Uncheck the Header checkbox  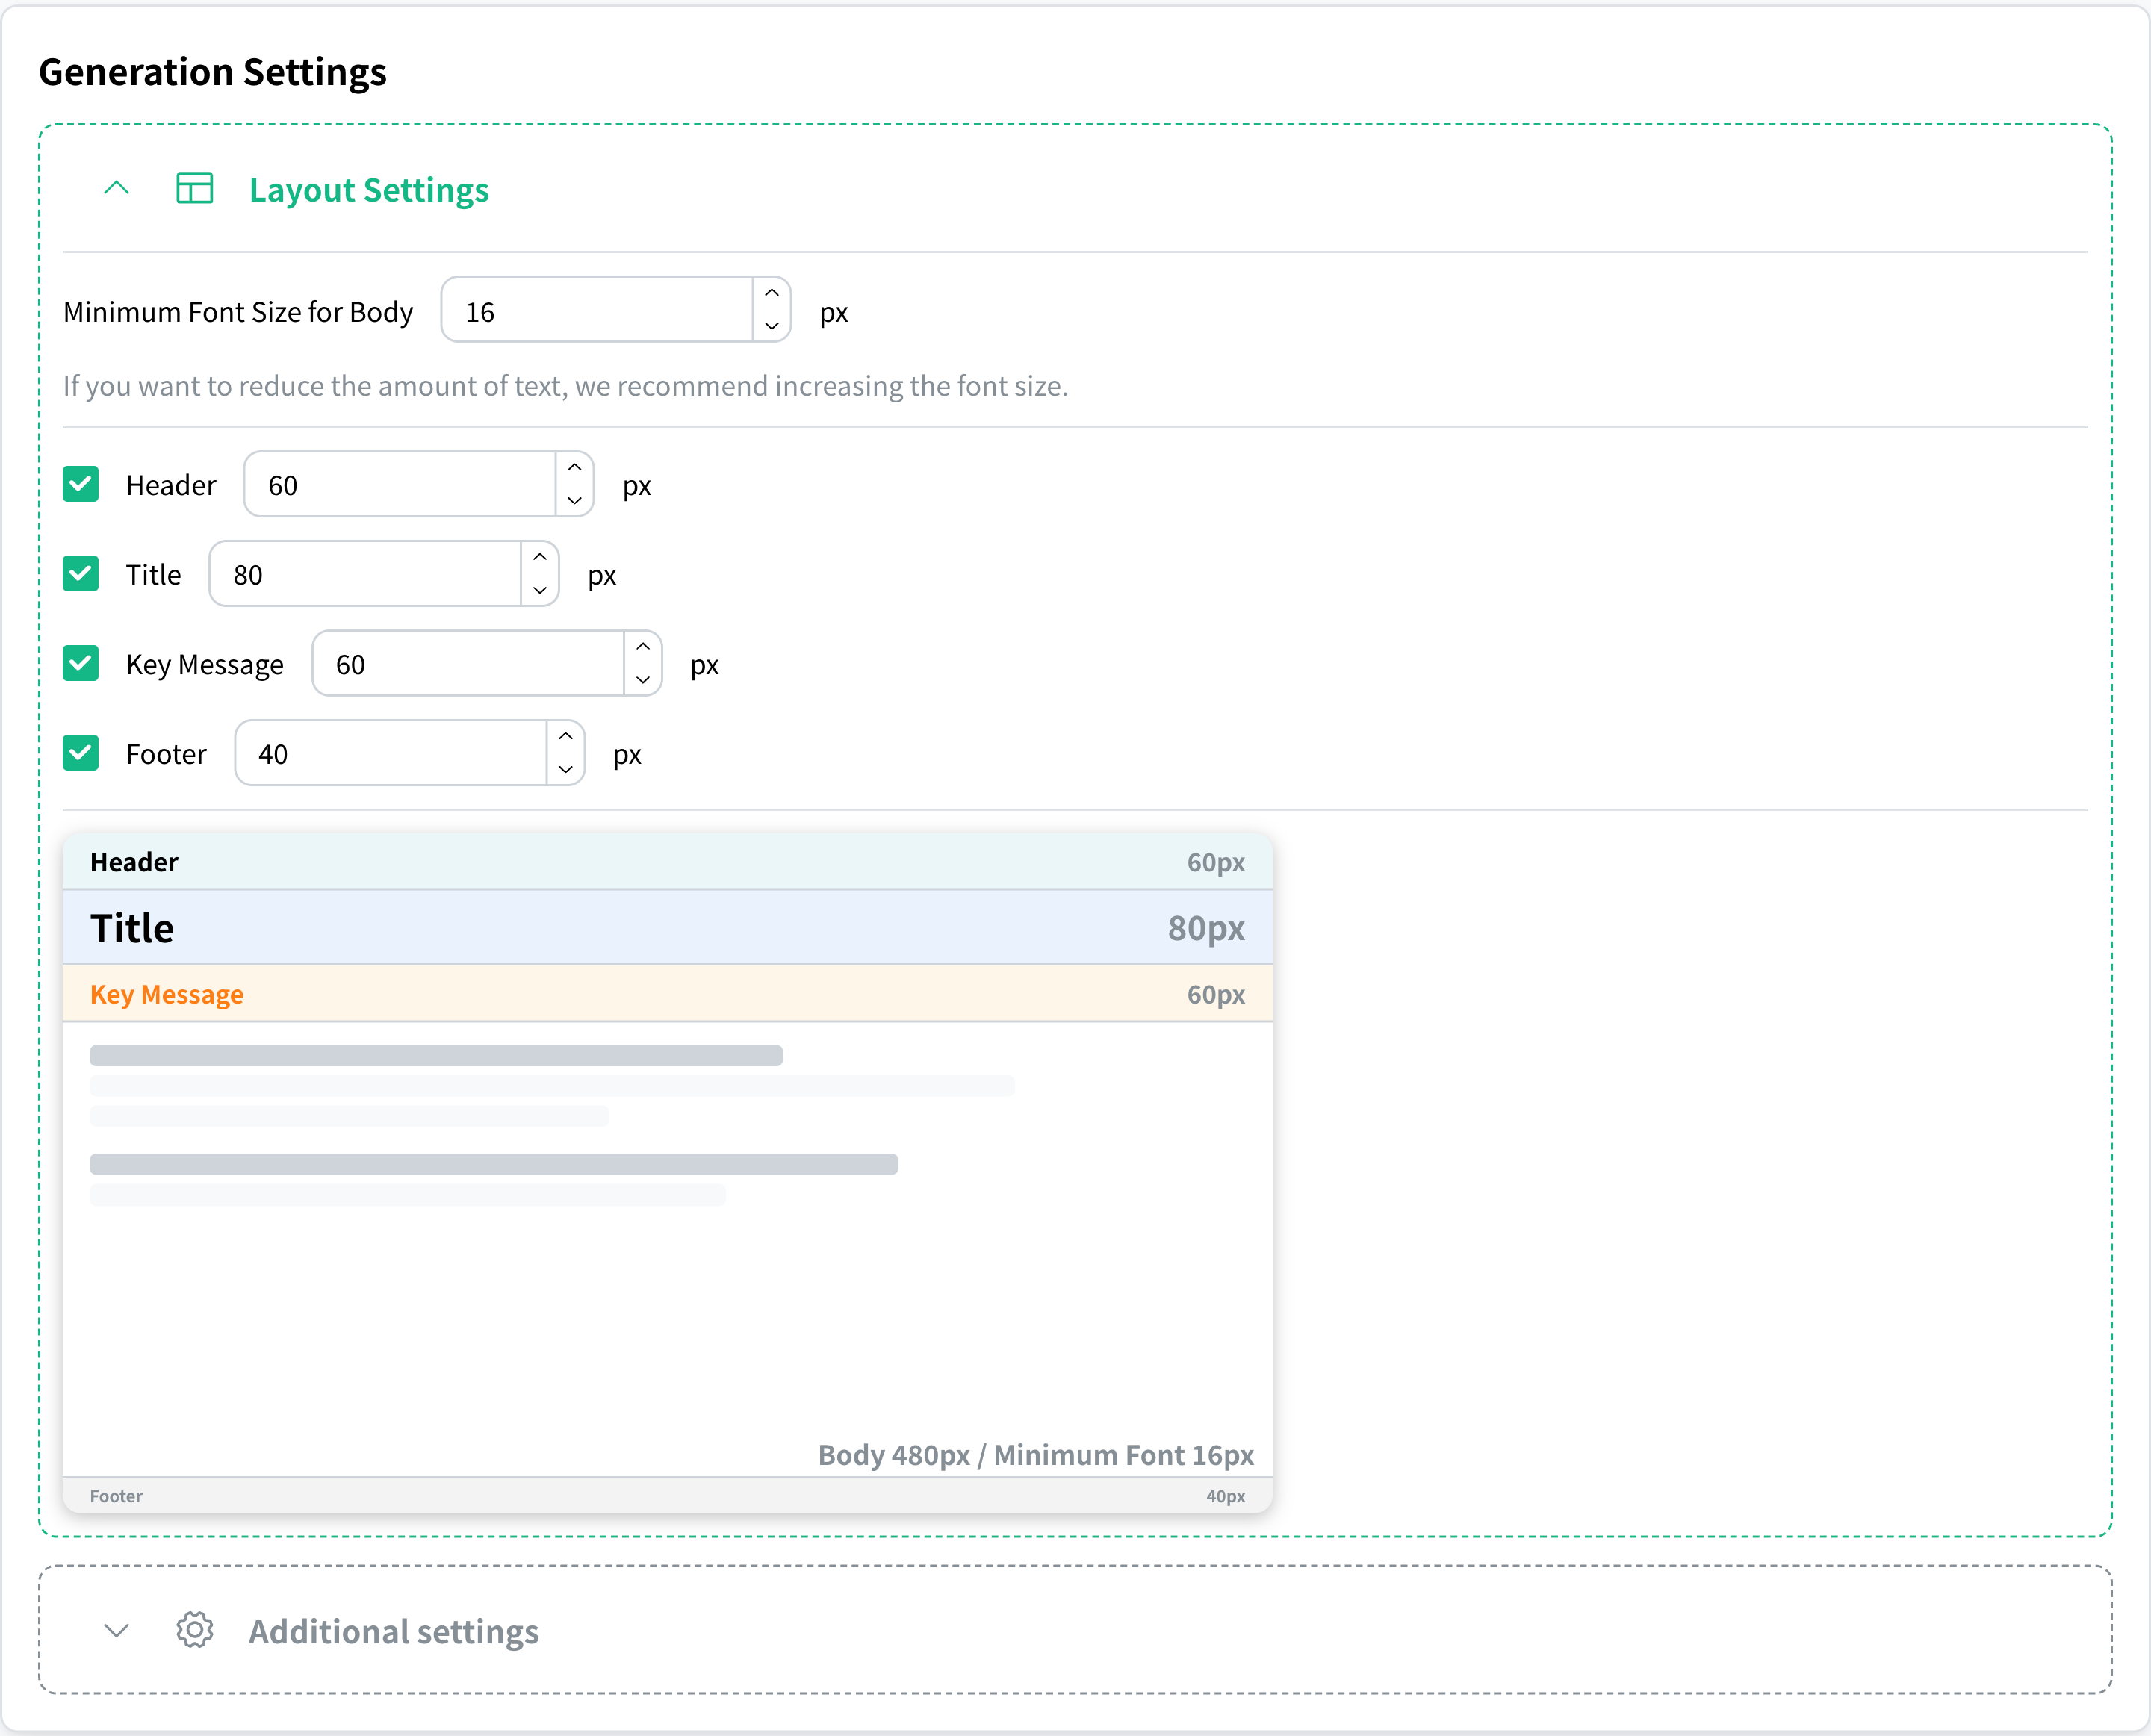point(81,484)
